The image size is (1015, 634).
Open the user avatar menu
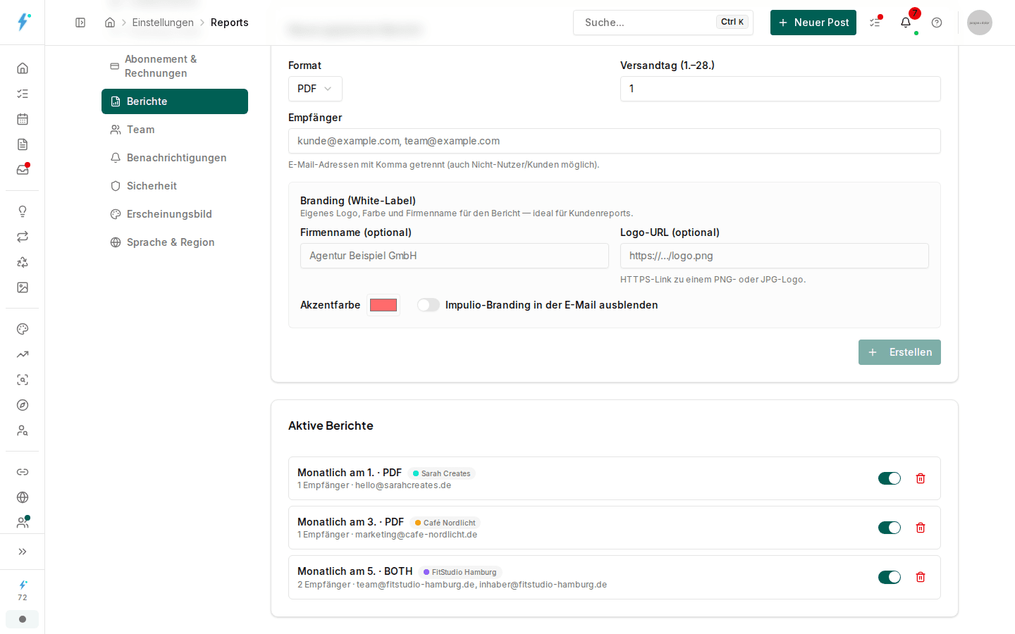point(980,23)
